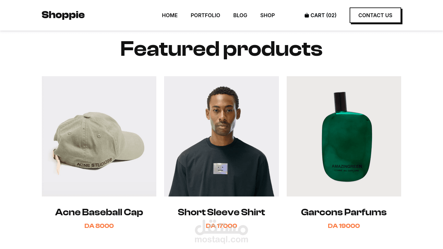Open the CART (02) link
443x249 pixels.
point(320,15)
